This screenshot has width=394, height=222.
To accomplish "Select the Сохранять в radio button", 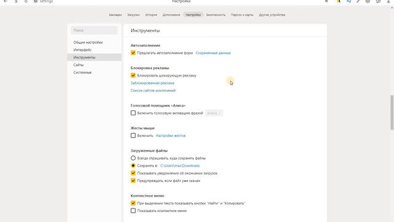I will coord(133,166).
